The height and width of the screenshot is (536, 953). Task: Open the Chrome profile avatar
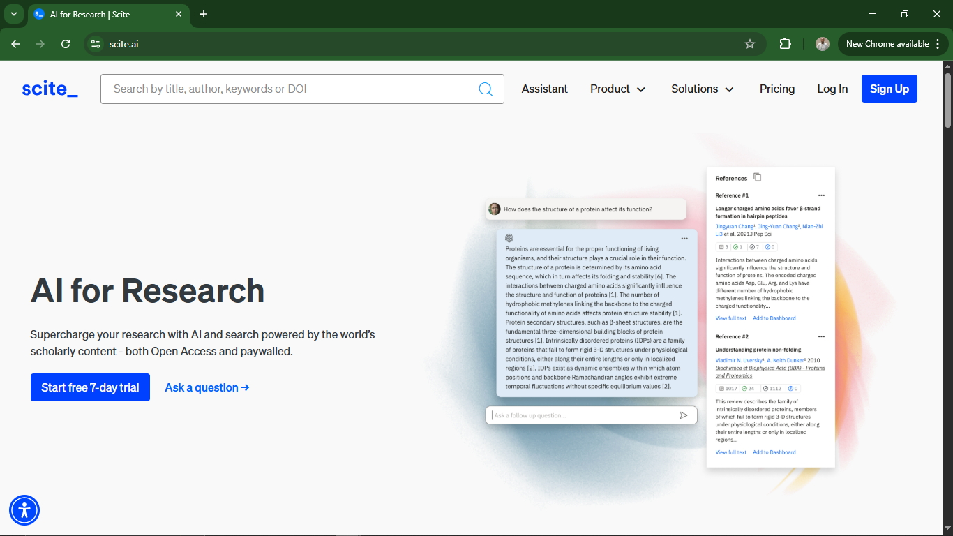[823, 44]
